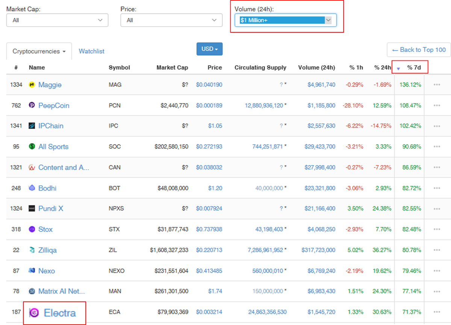The image size is (451, 325).
Task: Click the Zilliqa coin logo icon
Action: pyautogui.click(x=32, y=250)
